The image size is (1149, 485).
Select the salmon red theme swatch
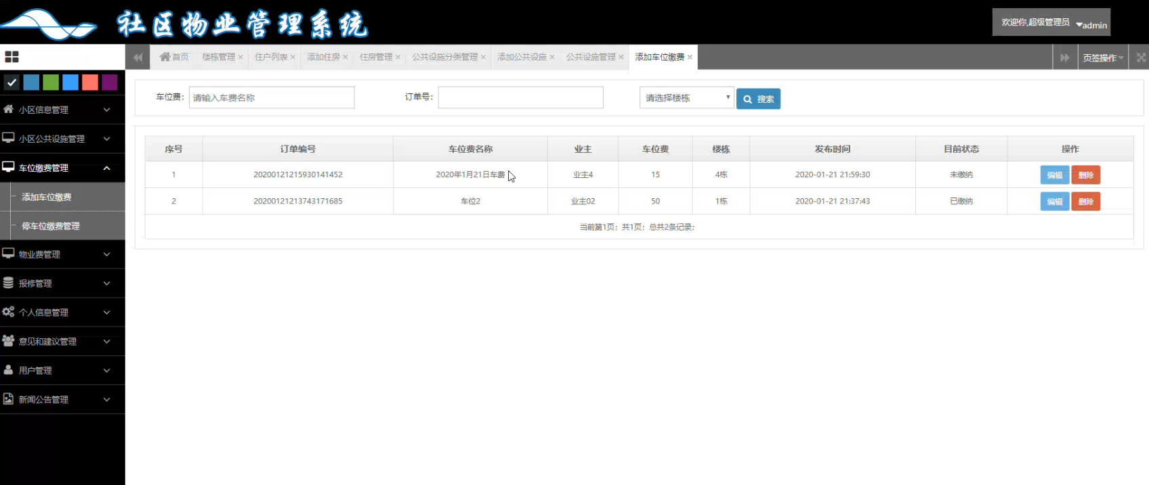point(90,83)
